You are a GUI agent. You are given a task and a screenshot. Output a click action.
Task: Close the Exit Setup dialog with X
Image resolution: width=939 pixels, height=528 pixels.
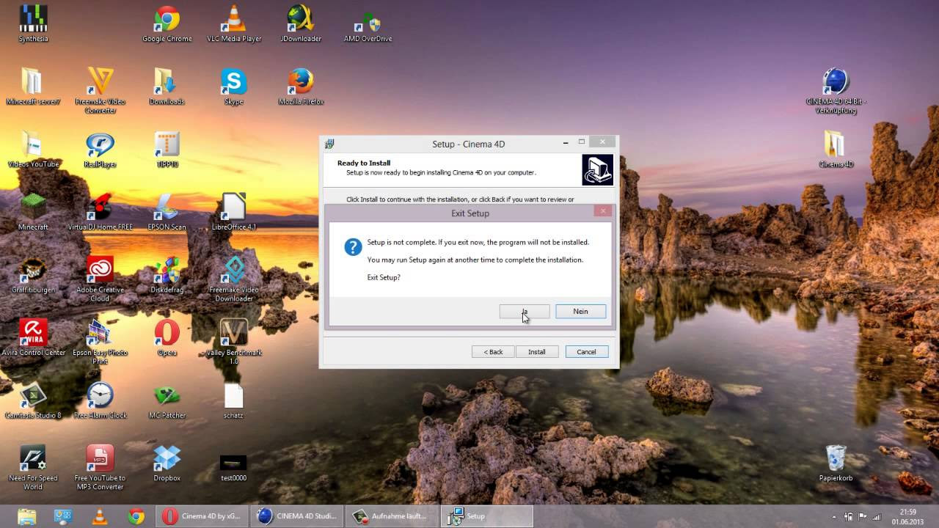[x=603, y=211]
